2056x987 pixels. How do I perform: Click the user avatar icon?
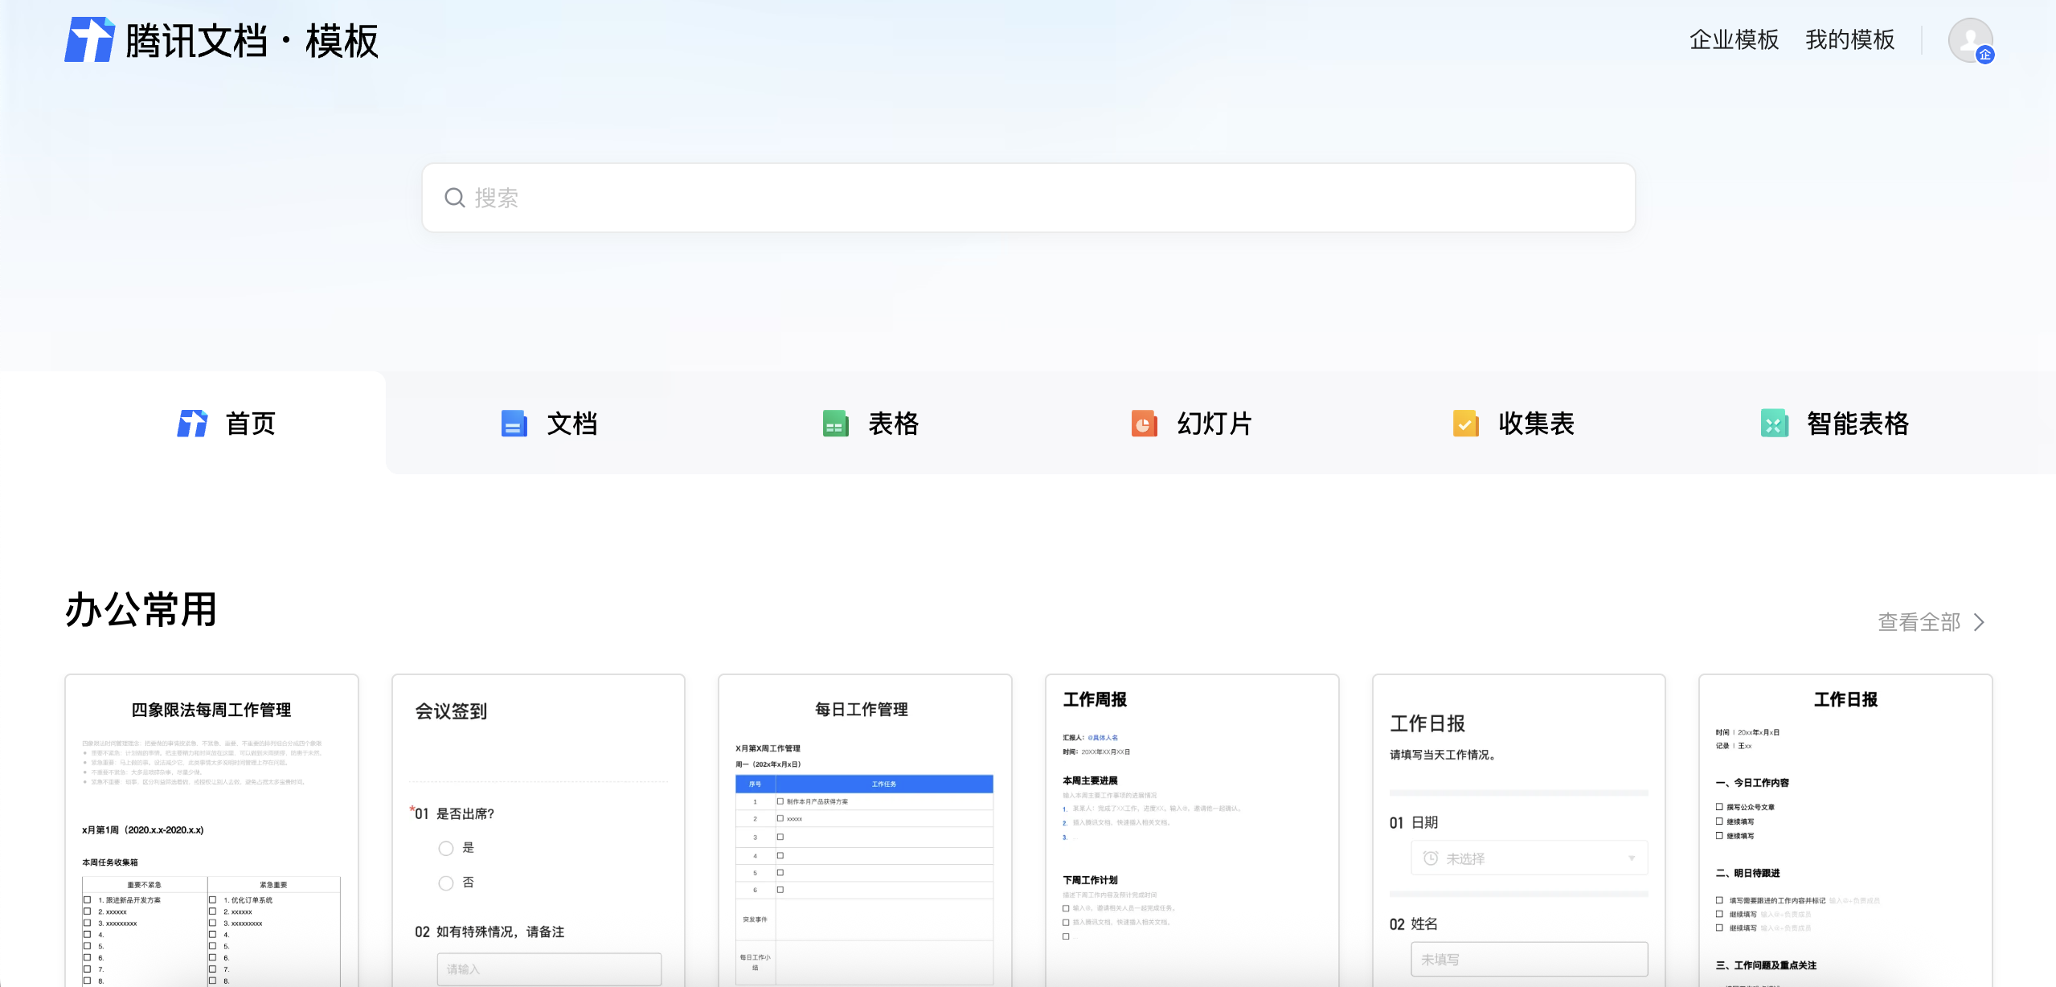pos(1969,40)
